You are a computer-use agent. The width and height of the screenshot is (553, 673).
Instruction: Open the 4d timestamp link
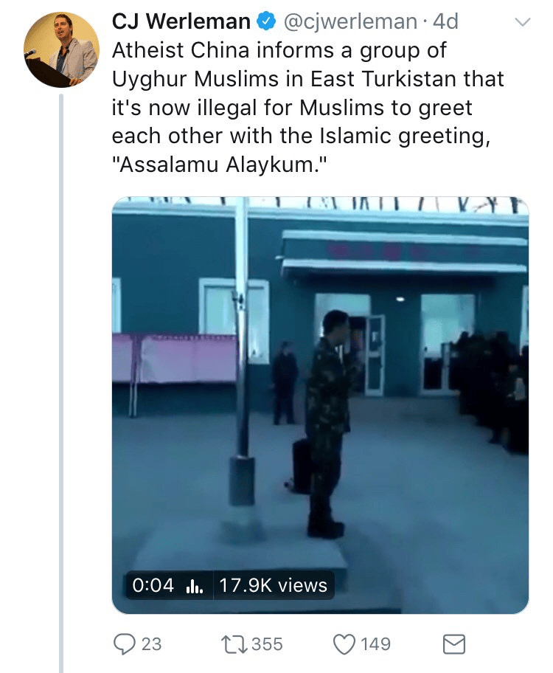point(445,21)
